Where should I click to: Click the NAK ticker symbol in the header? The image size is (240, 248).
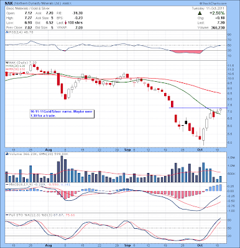point(9,4)
